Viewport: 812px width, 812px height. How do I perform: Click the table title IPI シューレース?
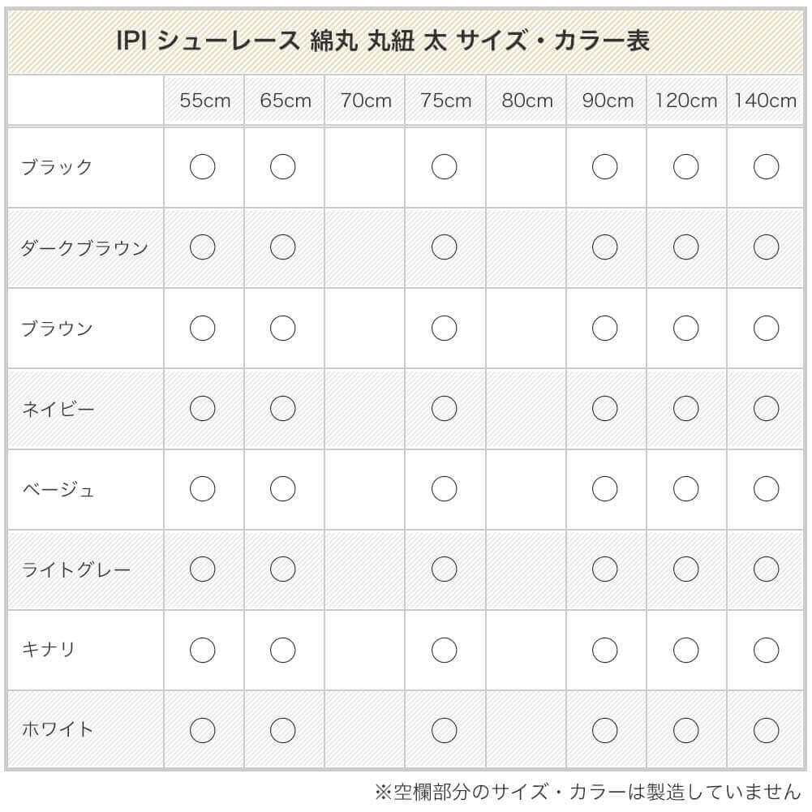click(383, 41)
